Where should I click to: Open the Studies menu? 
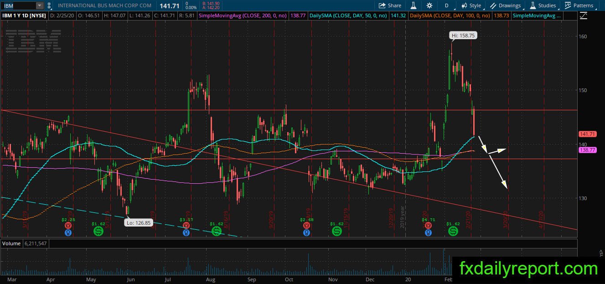point(543,5)
